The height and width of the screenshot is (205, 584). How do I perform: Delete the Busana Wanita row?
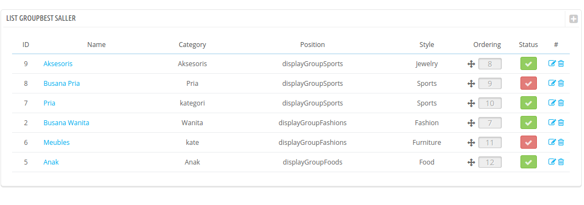[x=561, y=122]
